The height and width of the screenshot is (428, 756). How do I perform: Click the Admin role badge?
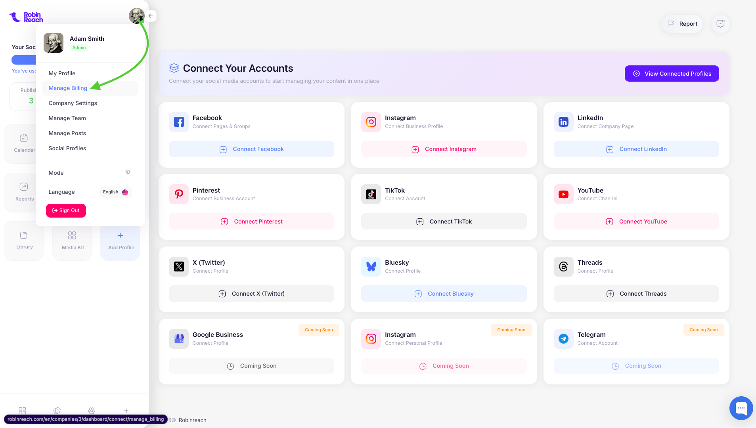pos(79,48)
